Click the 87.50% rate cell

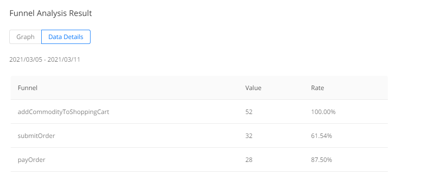pyautogui.click(x=322, y=160)
